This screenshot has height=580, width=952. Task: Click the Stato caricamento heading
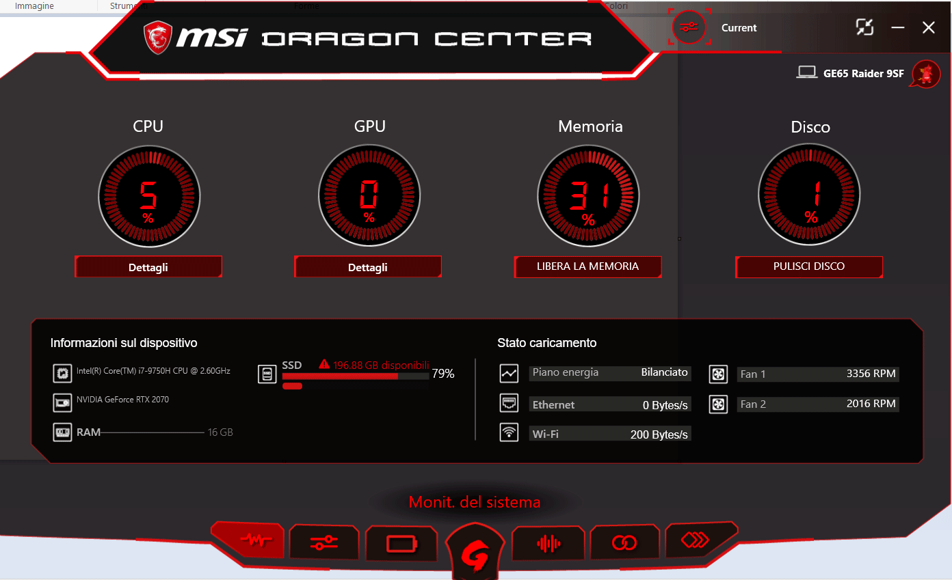click(x=547, y=343)
